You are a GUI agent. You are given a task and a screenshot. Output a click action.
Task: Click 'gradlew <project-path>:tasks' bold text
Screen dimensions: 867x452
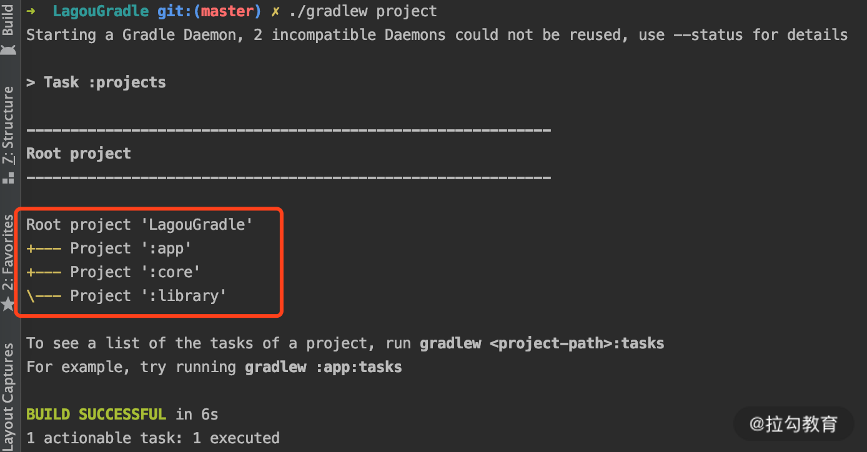pos(542,343)
